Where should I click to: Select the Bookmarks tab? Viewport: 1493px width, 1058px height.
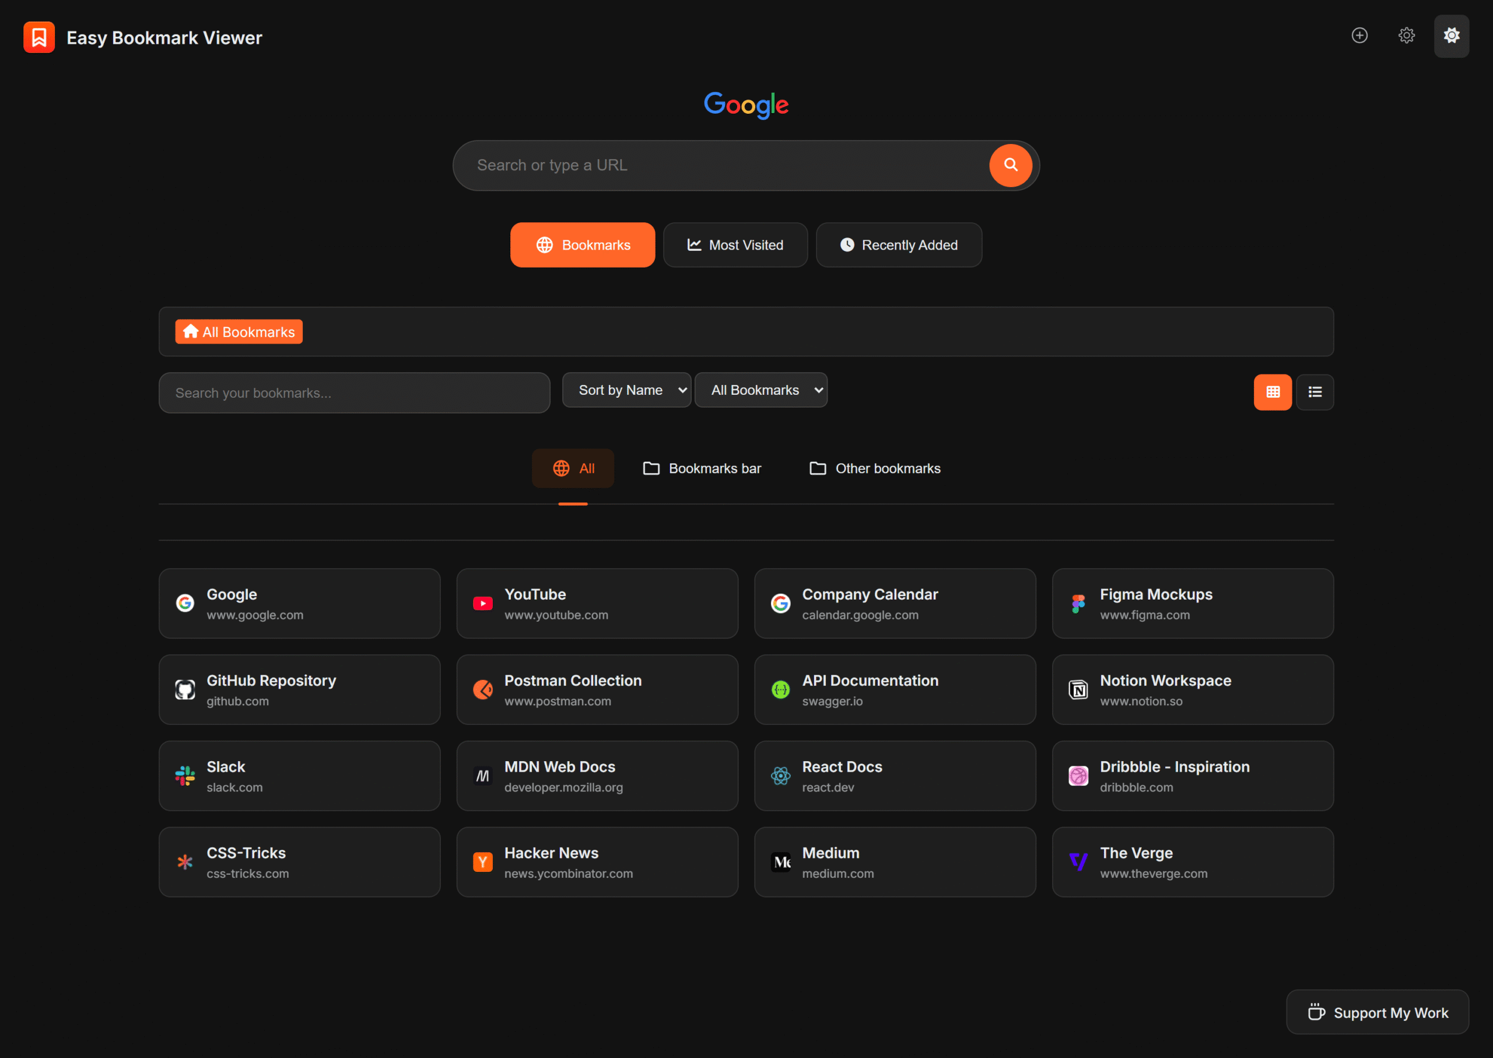583,245
